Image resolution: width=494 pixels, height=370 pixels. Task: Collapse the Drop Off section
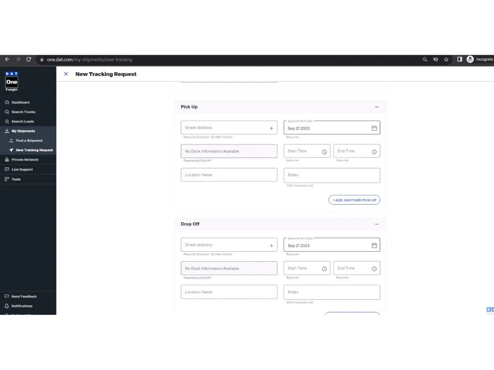(x=376, y=224)
